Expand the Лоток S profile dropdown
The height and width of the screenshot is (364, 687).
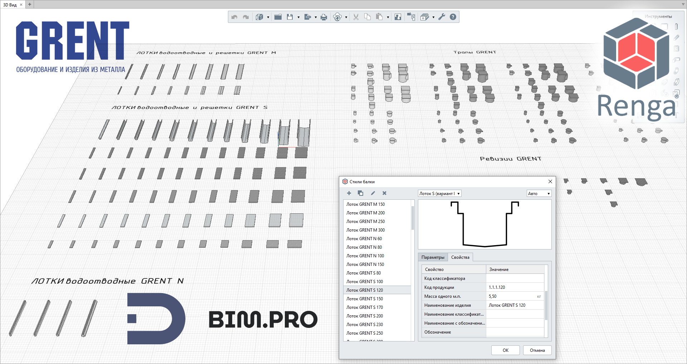440,194
